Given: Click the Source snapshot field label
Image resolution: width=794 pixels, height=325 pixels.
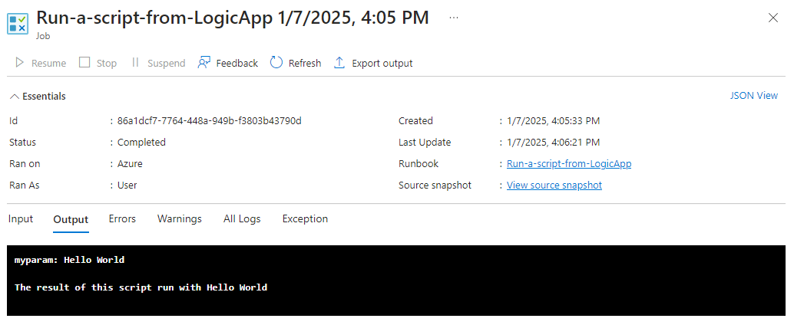Looking at the screenshot, I should (x=435, y=185).
